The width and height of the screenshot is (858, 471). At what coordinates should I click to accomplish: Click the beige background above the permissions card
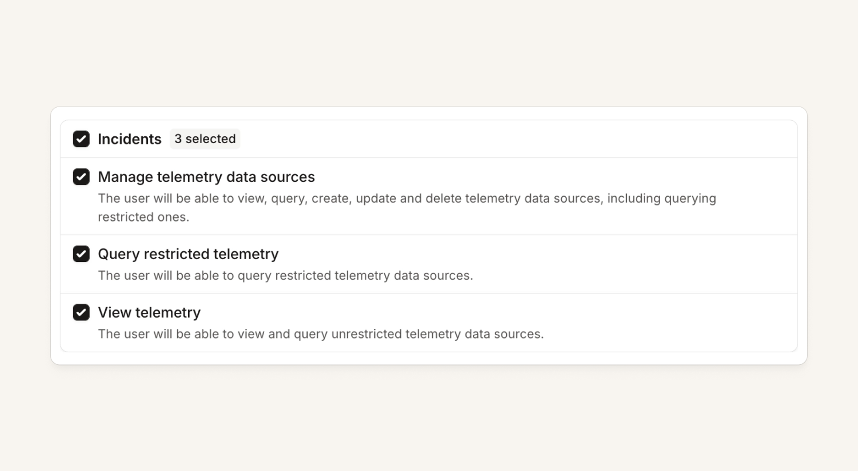tap(429, 51)
